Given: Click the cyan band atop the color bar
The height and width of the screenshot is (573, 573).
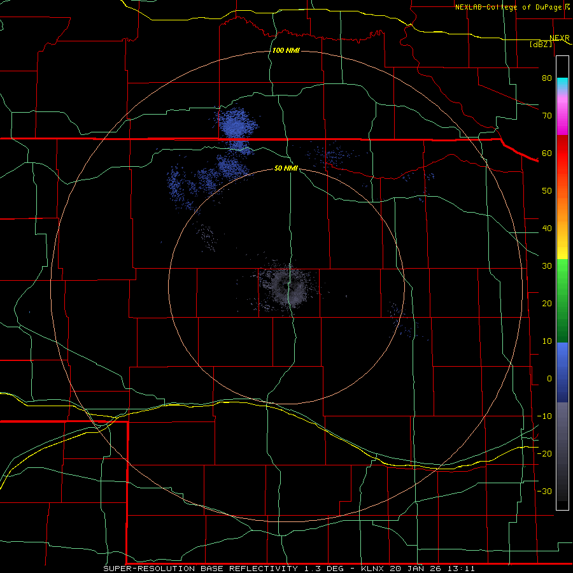Looking at the screenshot, I should click(x=562, y=84).
